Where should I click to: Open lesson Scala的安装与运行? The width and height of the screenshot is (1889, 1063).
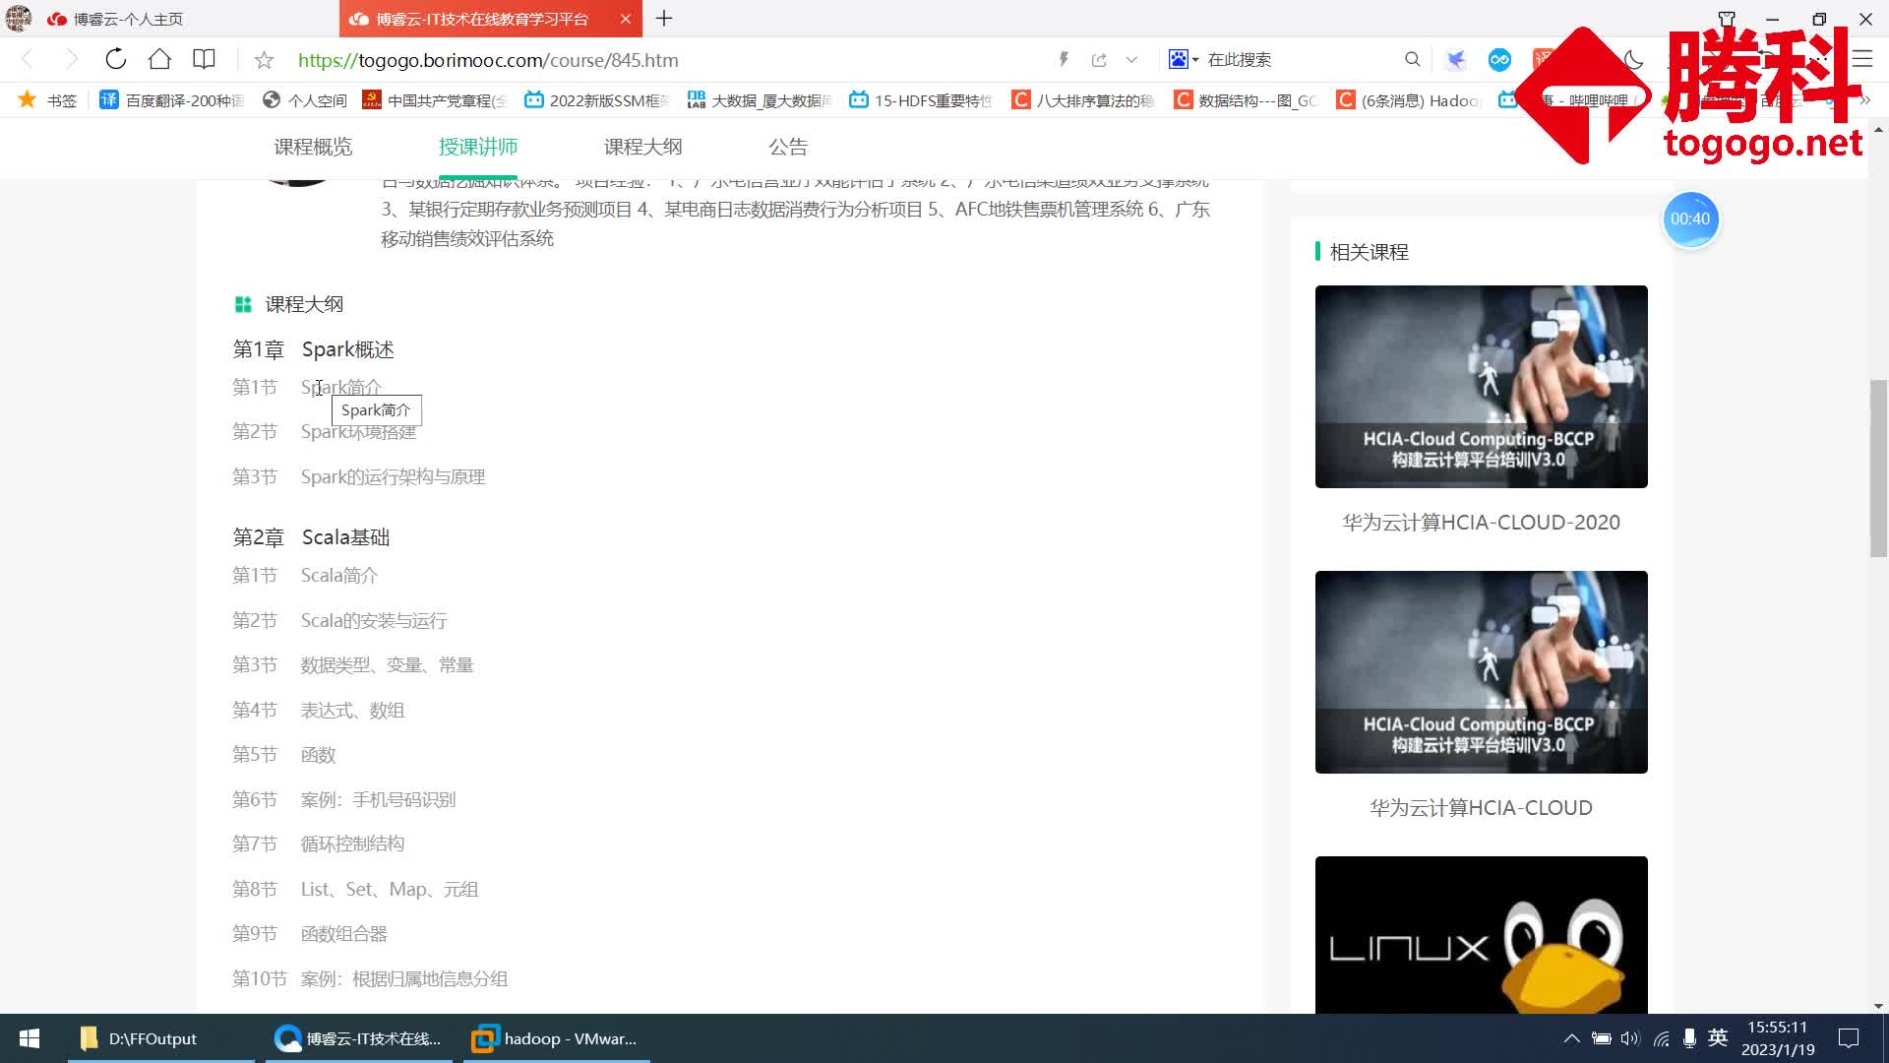tap(373, 621)
